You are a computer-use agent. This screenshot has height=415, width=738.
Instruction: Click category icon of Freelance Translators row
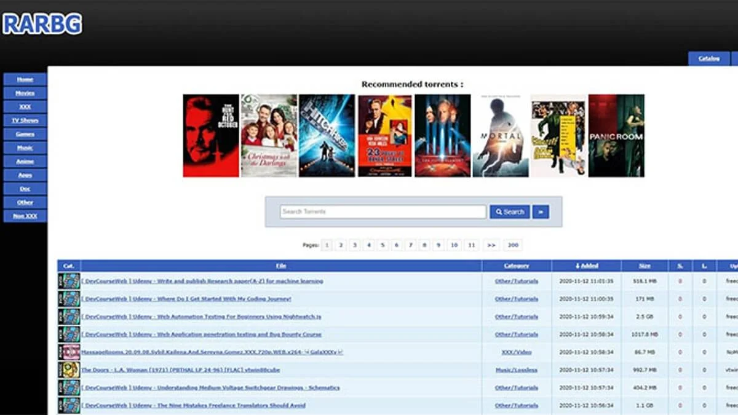click(x=69, y=406)
